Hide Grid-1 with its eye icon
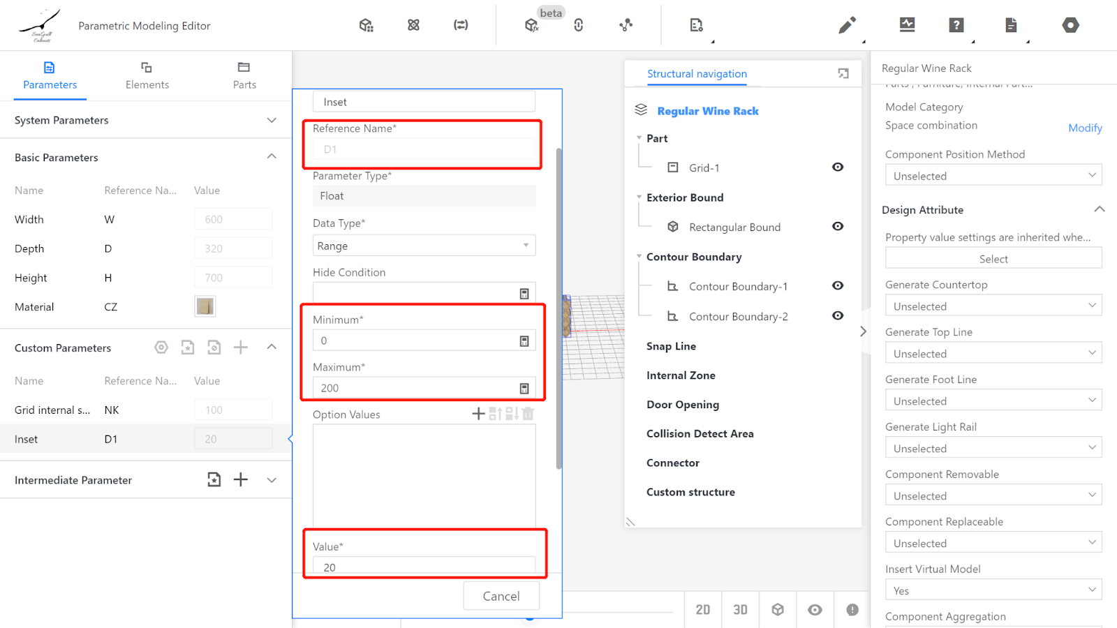The image size is (1117, 628). [x=838, y=167]
